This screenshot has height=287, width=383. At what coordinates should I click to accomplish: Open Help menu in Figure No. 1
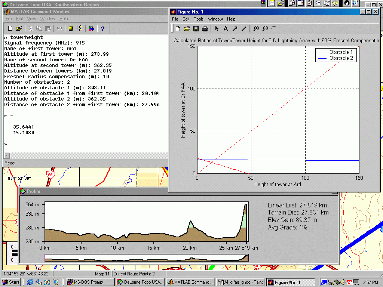[x=231, y=19]
